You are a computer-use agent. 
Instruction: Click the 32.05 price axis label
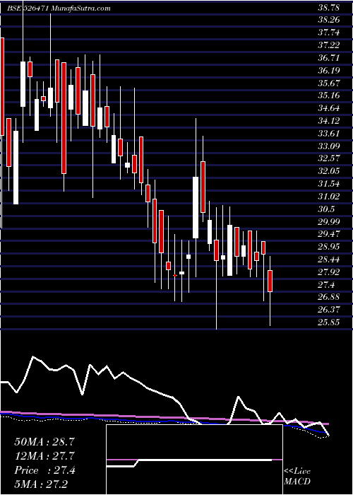[x=328, y=171]
